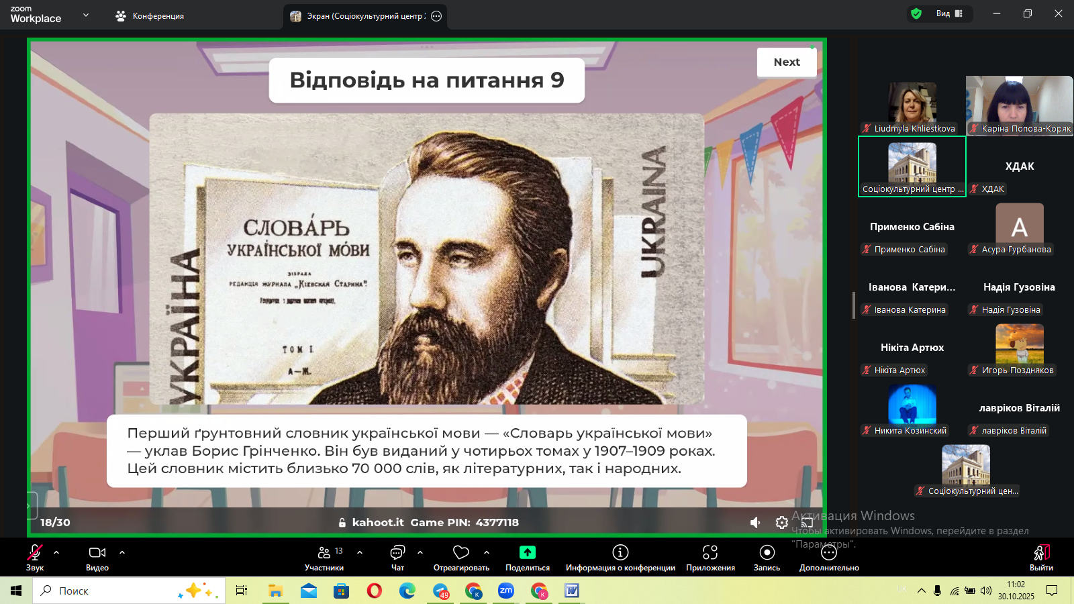The image size is (1074, 604).
Task: Open the Participants panel icon
Action: coord(324,552)
